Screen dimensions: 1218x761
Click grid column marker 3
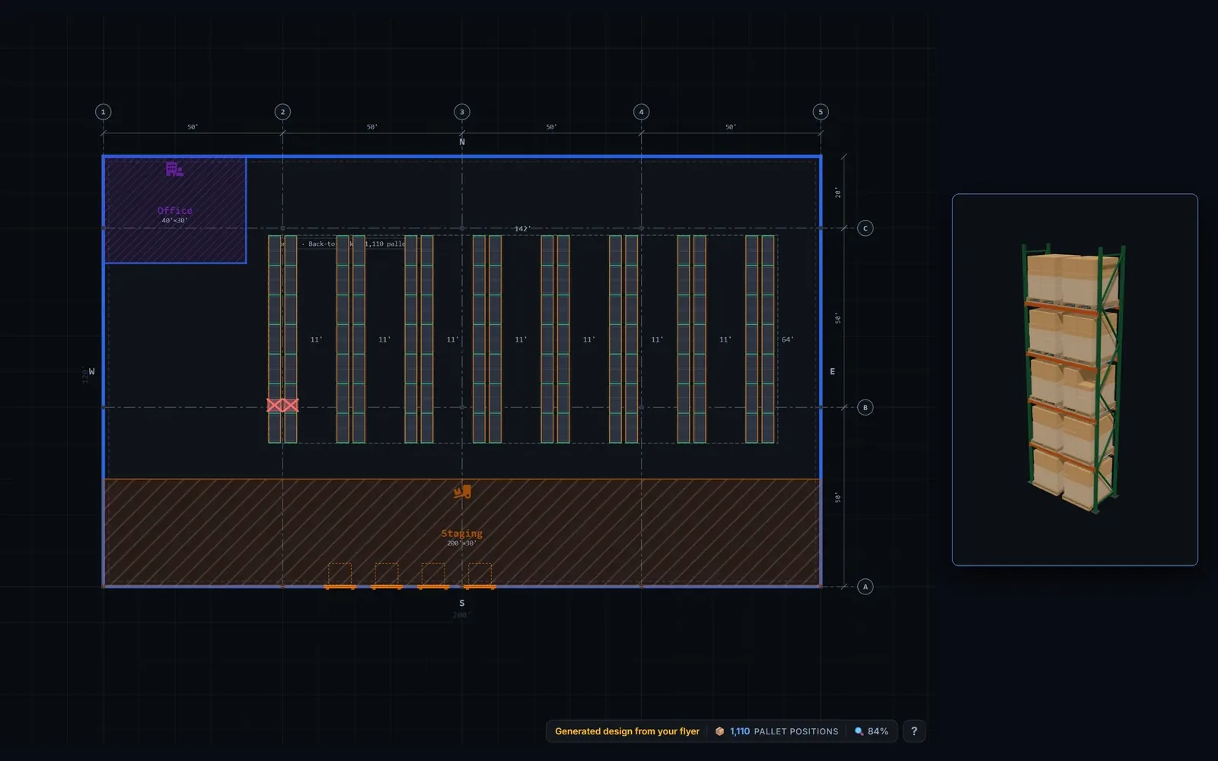point(462,112)
